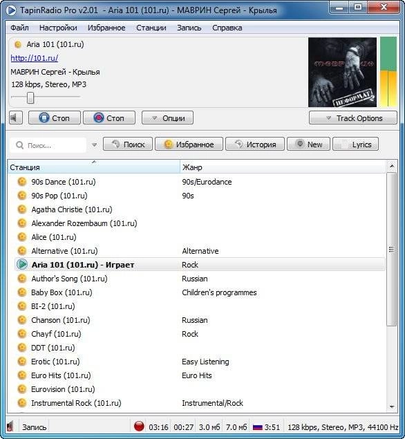Viewport: 405px width, 439px height.
Task: Click the star icon for Agatha Christie
Action: point(22,209)
